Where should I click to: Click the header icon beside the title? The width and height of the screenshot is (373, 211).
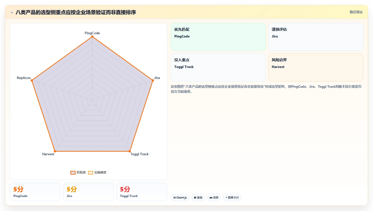[12, 12]
